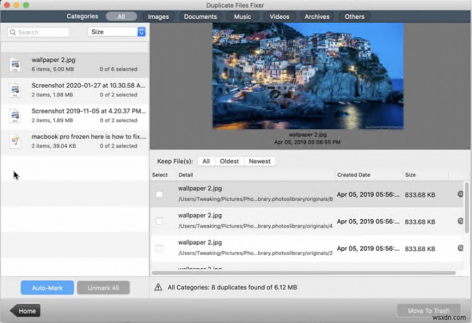Screen dimensions: 472x323
Task: Switch to the Archives category tab
Action: click(x=317, y=17)
